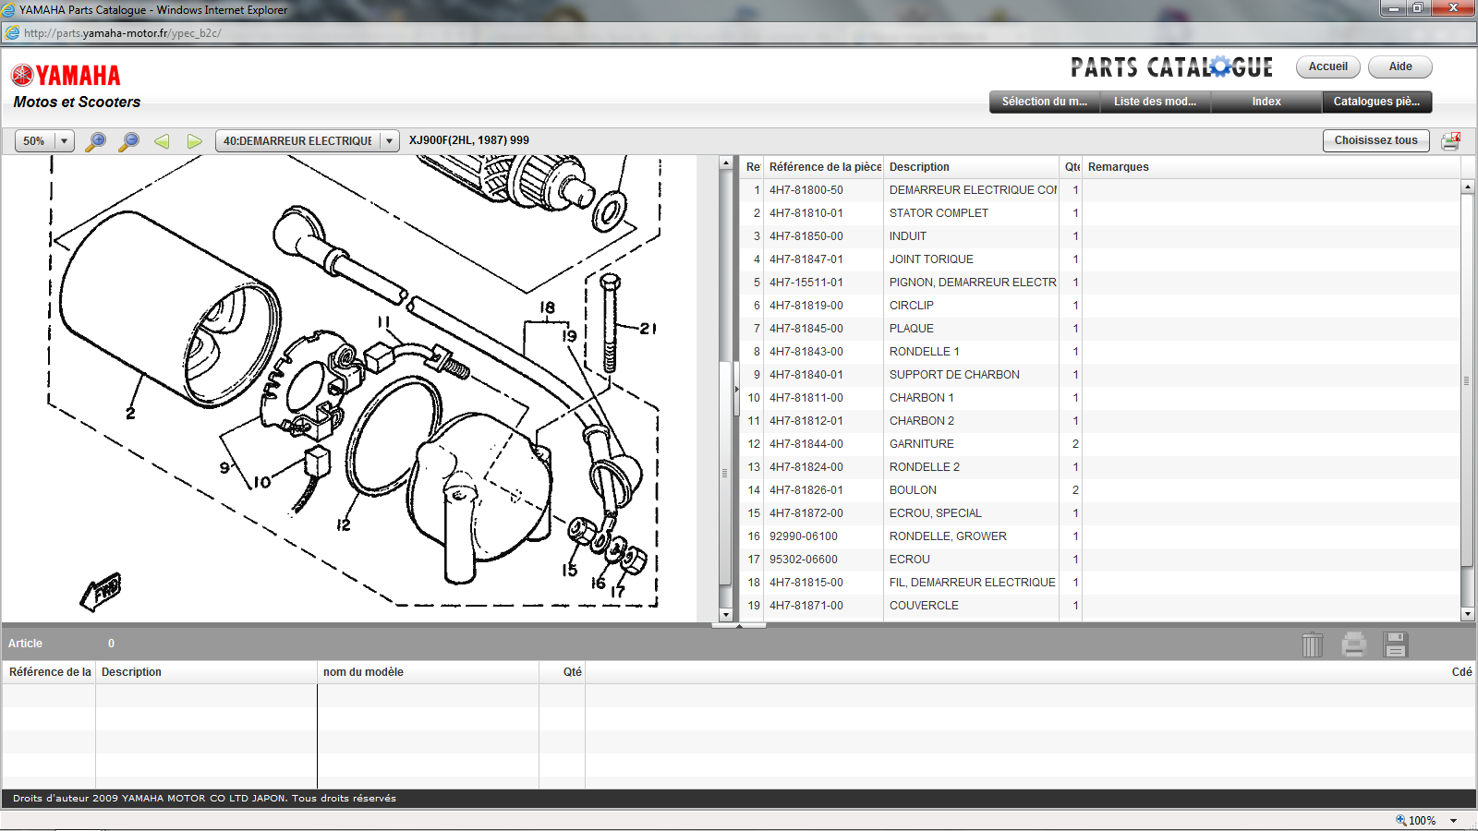The image size is (1478, 831).
Task: Select the GARNITURE row
Action: coord(1100,444)
